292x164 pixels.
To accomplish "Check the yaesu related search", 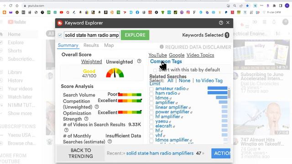I will click(x=151, y=122).
